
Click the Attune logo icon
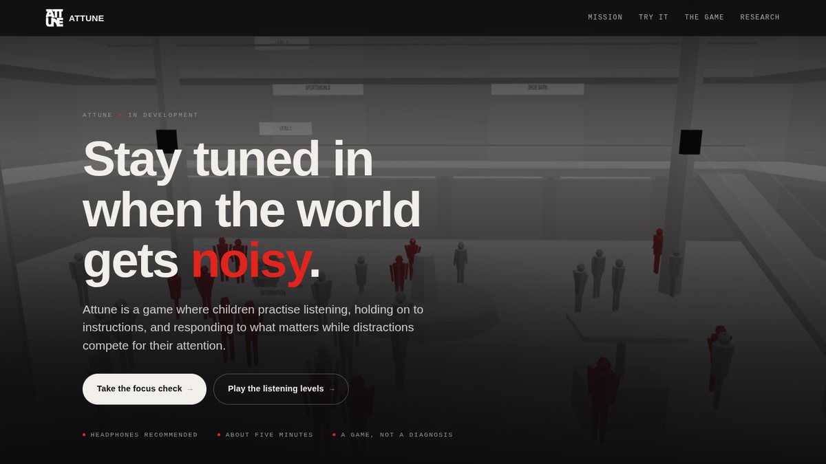(54, 18)
